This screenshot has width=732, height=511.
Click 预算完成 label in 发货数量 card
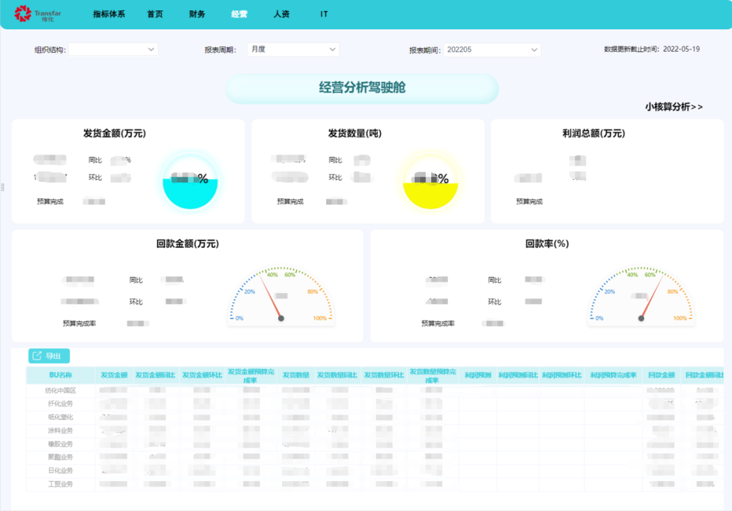point(290,202)
